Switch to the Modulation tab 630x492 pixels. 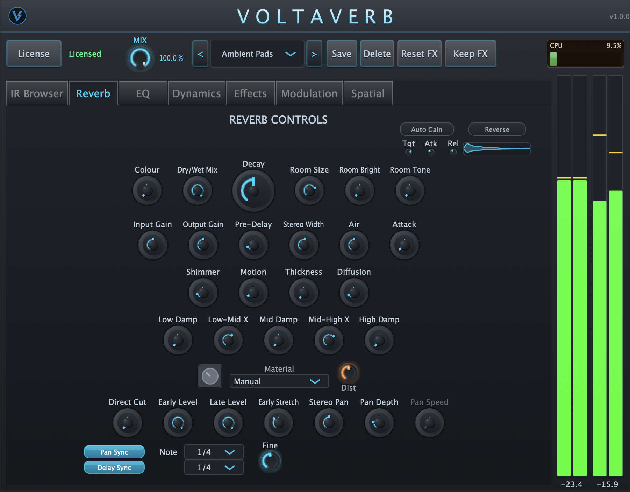[309, 93]
